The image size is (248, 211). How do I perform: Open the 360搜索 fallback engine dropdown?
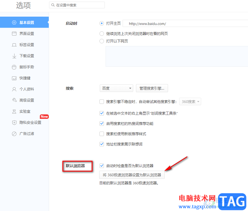tap(190, 102)
